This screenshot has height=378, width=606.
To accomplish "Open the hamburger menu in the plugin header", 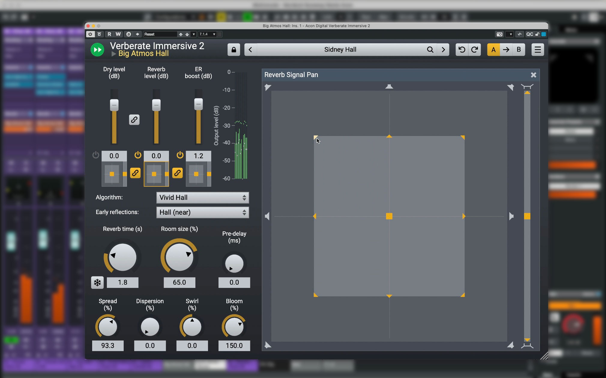I will point(538,50).
